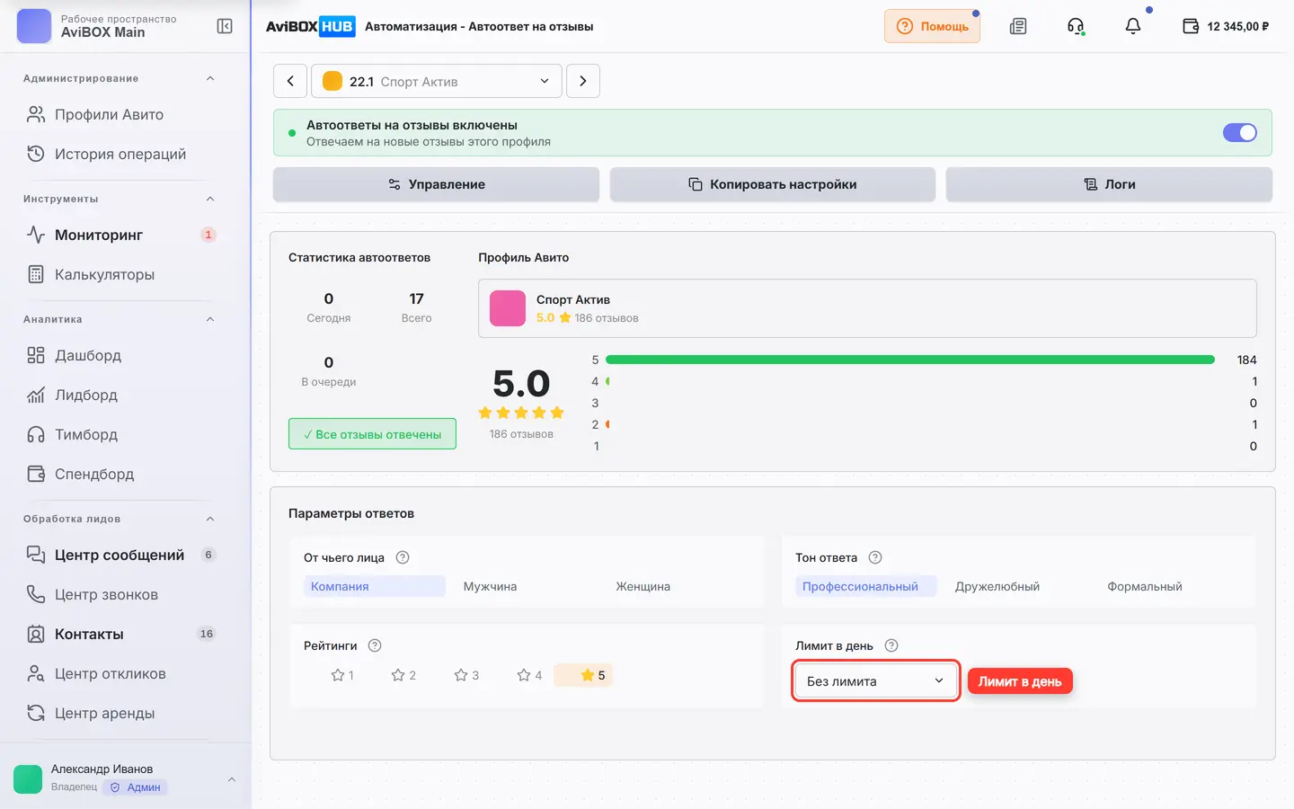Viewport: 1294px width, 809px height.
Task: Toggle the 5-star rating filter
Action: (584, 675)
